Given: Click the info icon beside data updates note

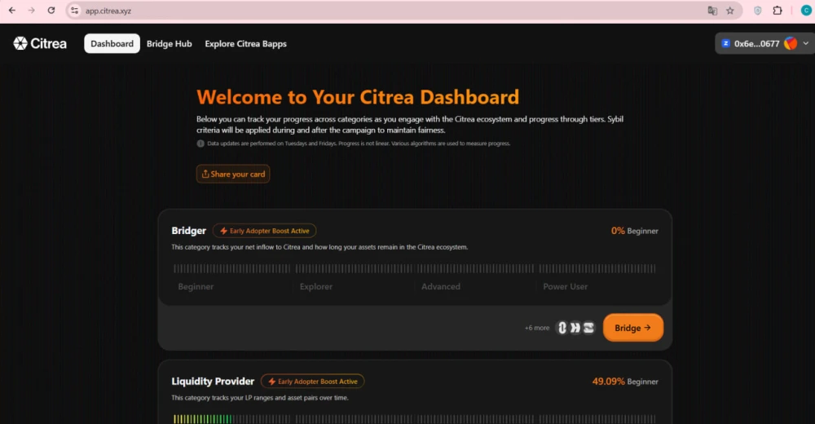Looking at the screenshot, I should (x=200, y=144).
